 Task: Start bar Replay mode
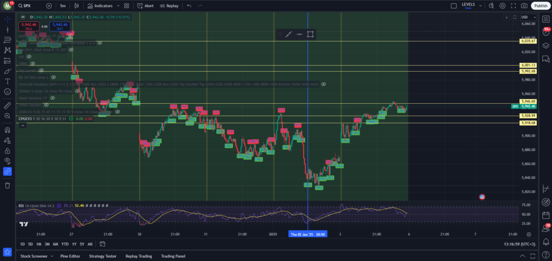pos(169,5)
